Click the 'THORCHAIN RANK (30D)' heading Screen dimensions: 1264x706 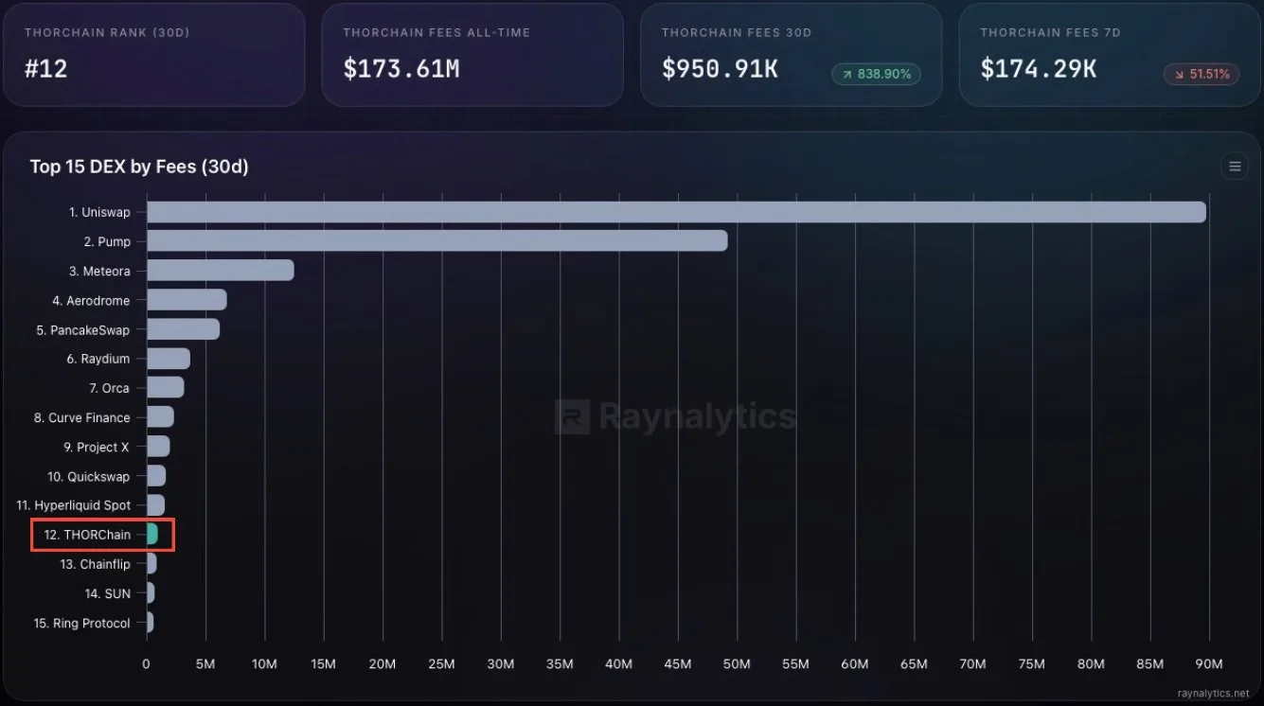click(107, 32)
